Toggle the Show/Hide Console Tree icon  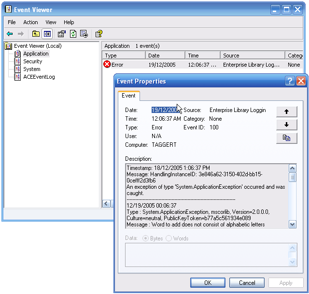coord(47,34)
